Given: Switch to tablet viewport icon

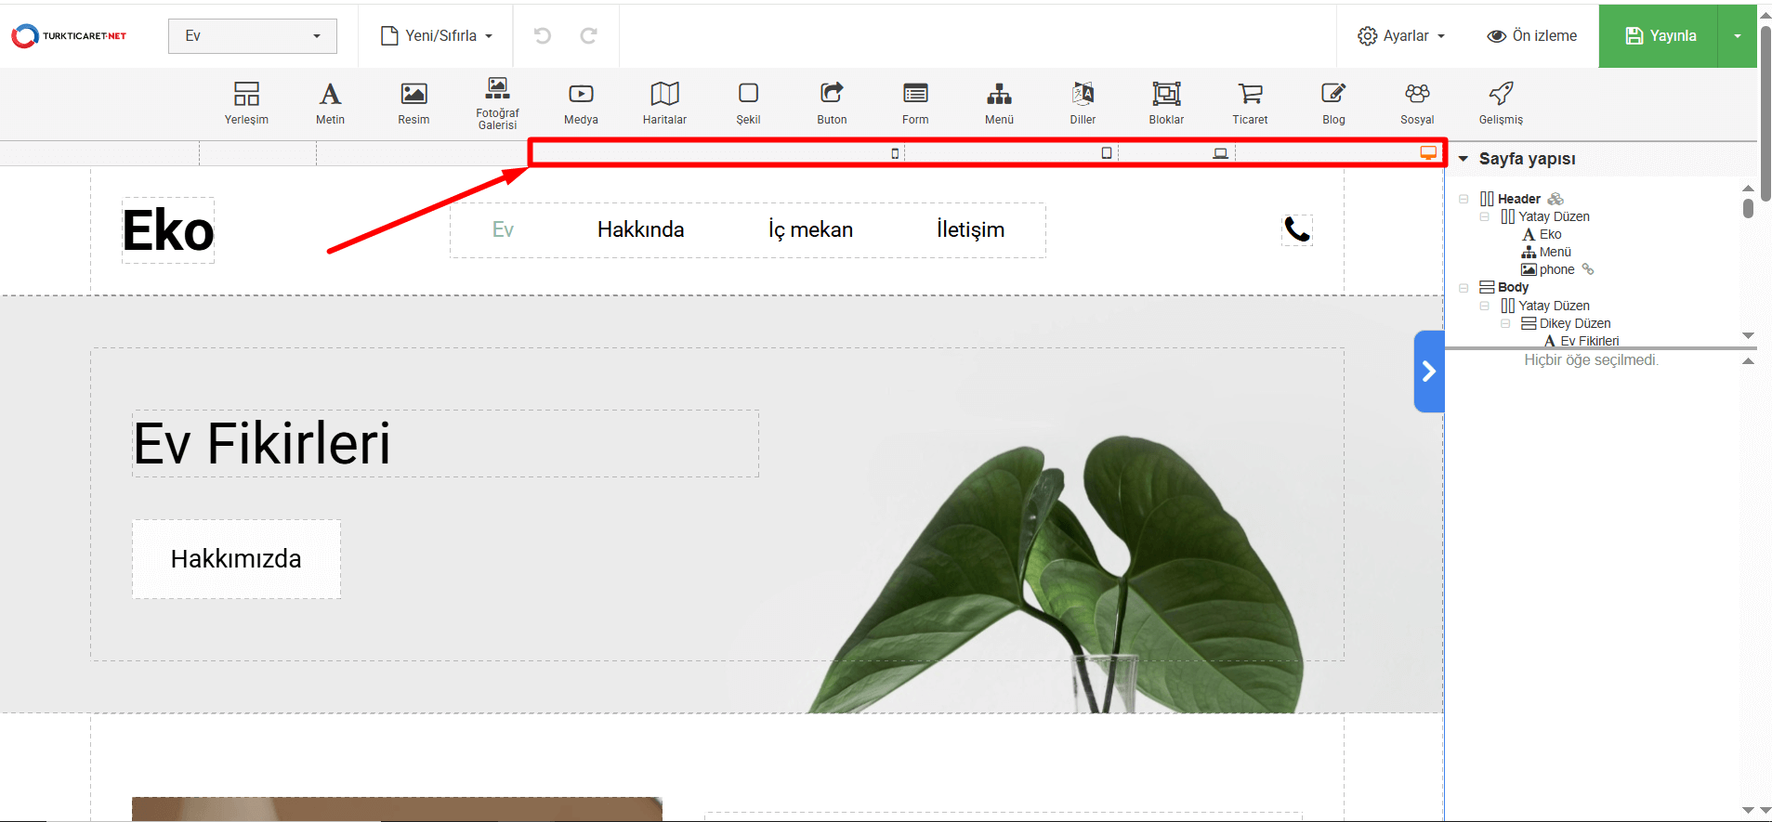Looking at the screenshot, I should (1107, 152).
